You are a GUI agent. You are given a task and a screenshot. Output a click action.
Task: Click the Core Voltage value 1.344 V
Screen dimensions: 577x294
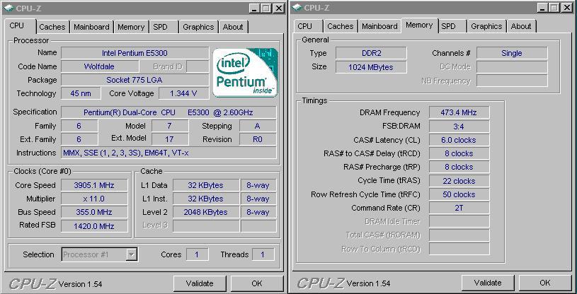tap(183, 93)
